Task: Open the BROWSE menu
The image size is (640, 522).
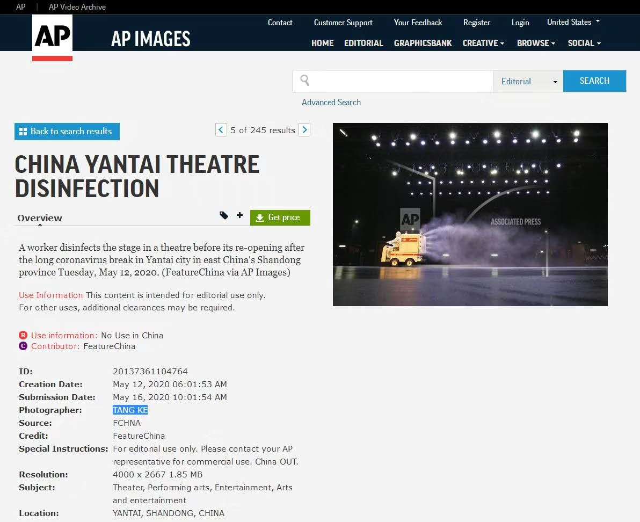Action: (536, 43)
